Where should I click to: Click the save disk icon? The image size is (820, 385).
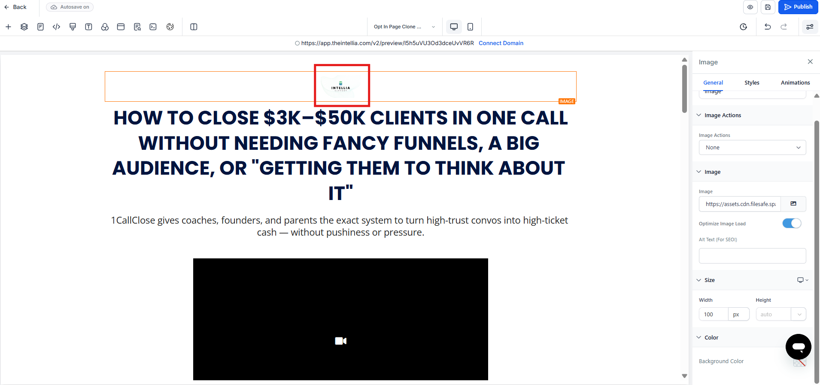(768, 7)
